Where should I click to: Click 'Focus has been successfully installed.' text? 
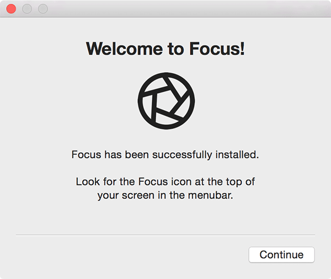click(165, 155)
